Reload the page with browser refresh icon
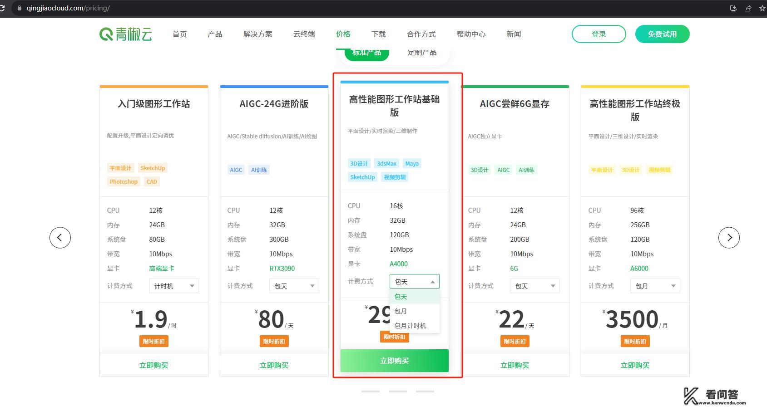The image size is (767, 411). [x=2, y=8]
